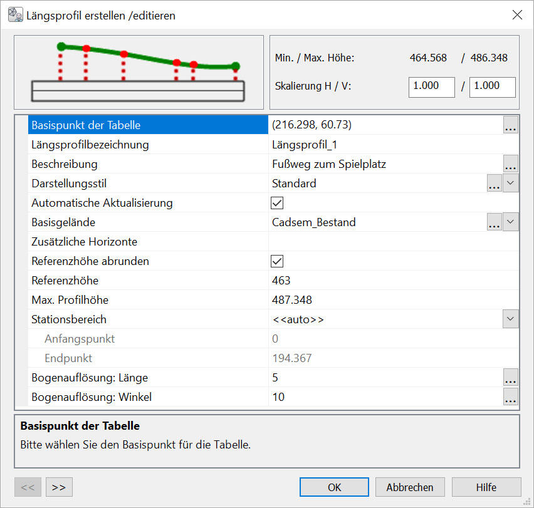Viewport: 534px width, 508px height.
Task: Uncheck the Referenzhöhe abrunden checkbox
Action: coord(277,261)
